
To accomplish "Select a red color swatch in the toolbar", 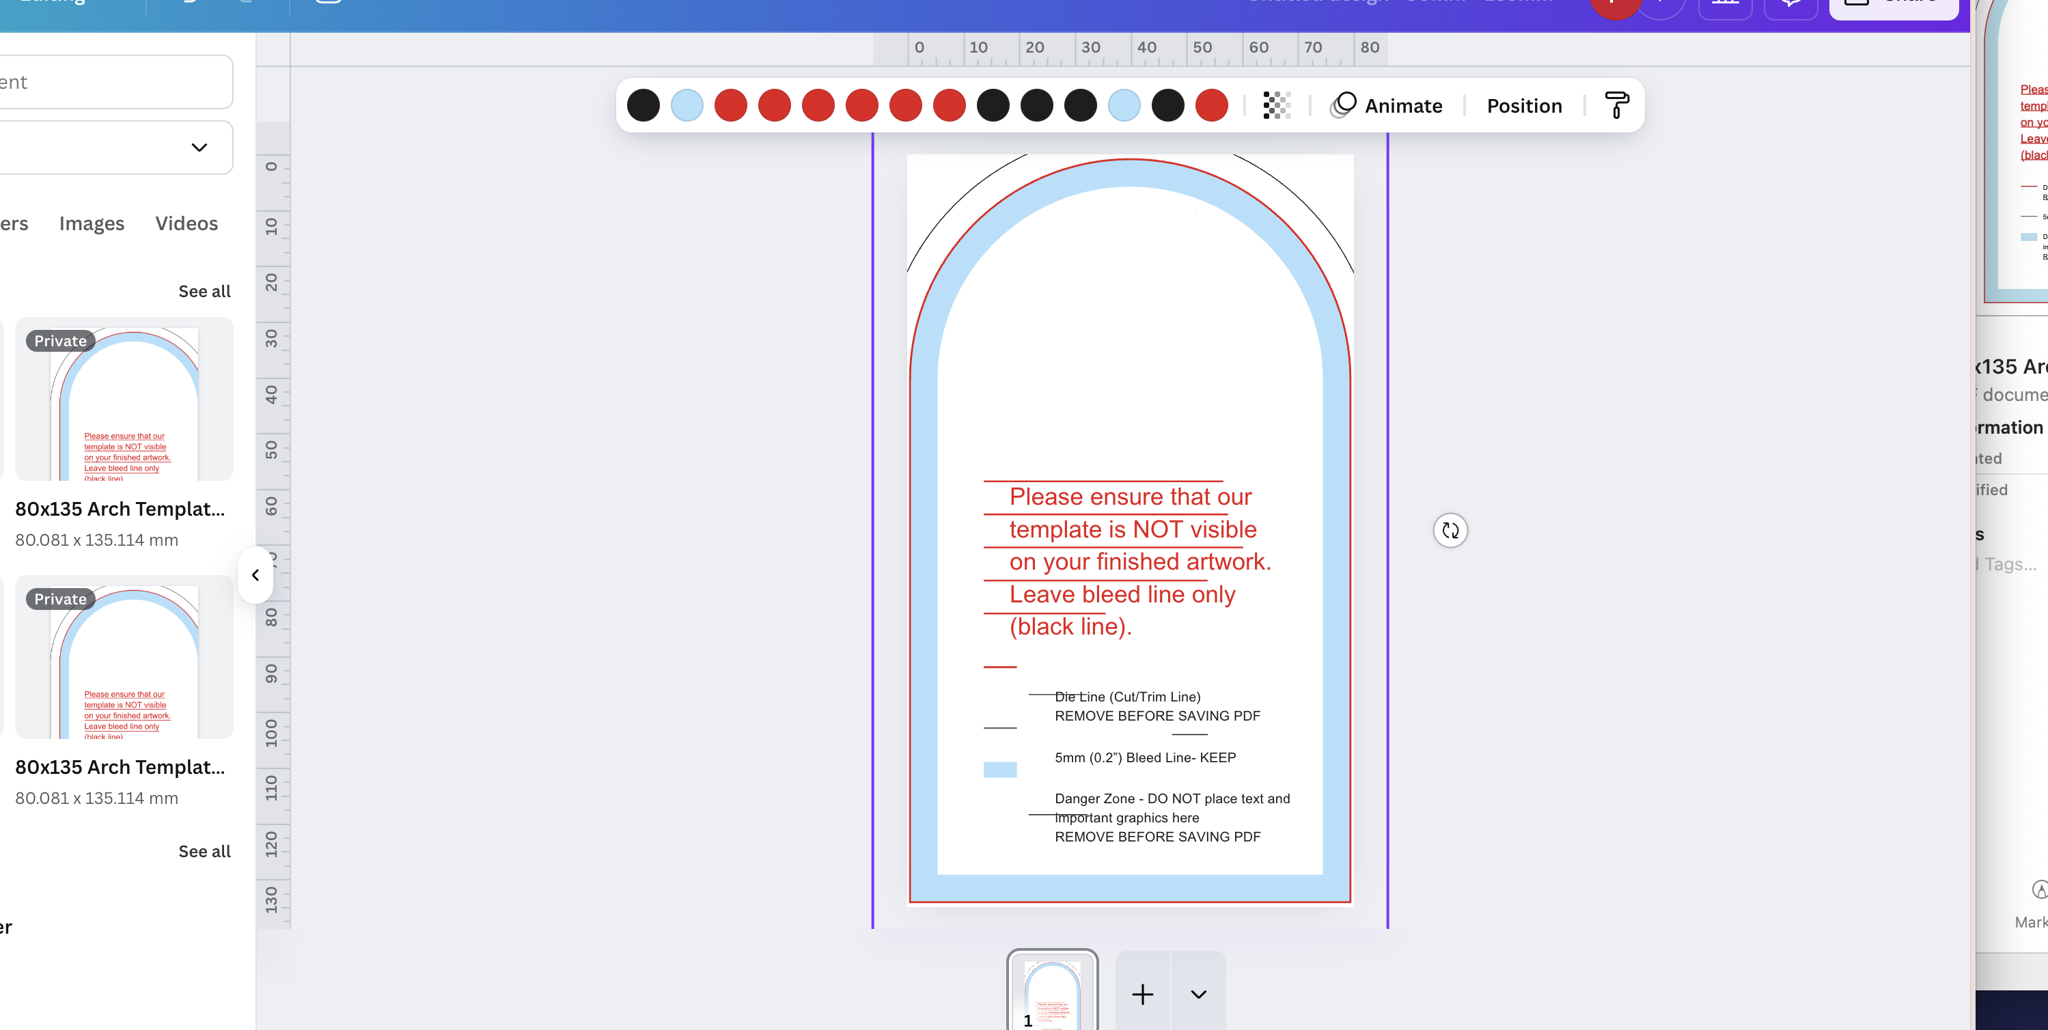I will pos(731,105).
